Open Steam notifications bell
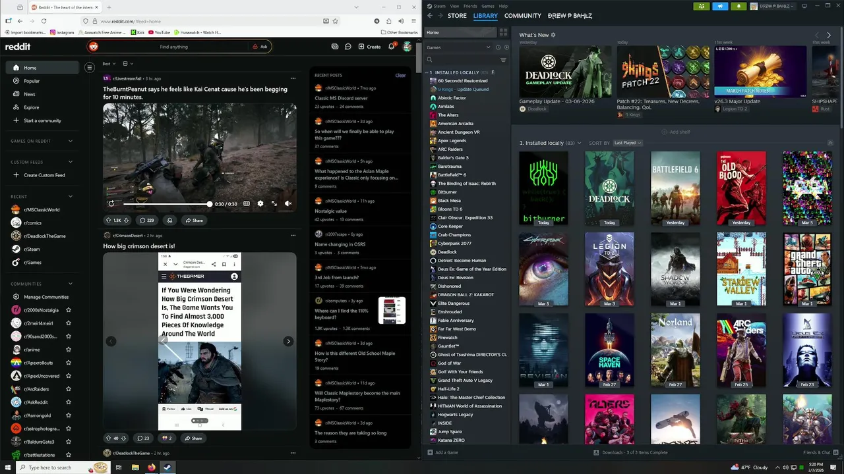Image resolution: width=844 pixels, height=474 pixels. (x=738, y=6)
